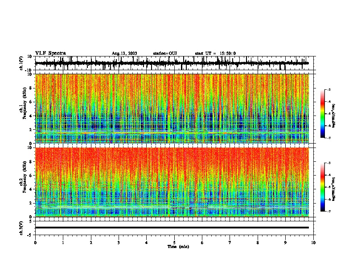This screenshot has height=272, width=353.
Task: Click time axis tick label "9"
Action: tap(285, 243)
